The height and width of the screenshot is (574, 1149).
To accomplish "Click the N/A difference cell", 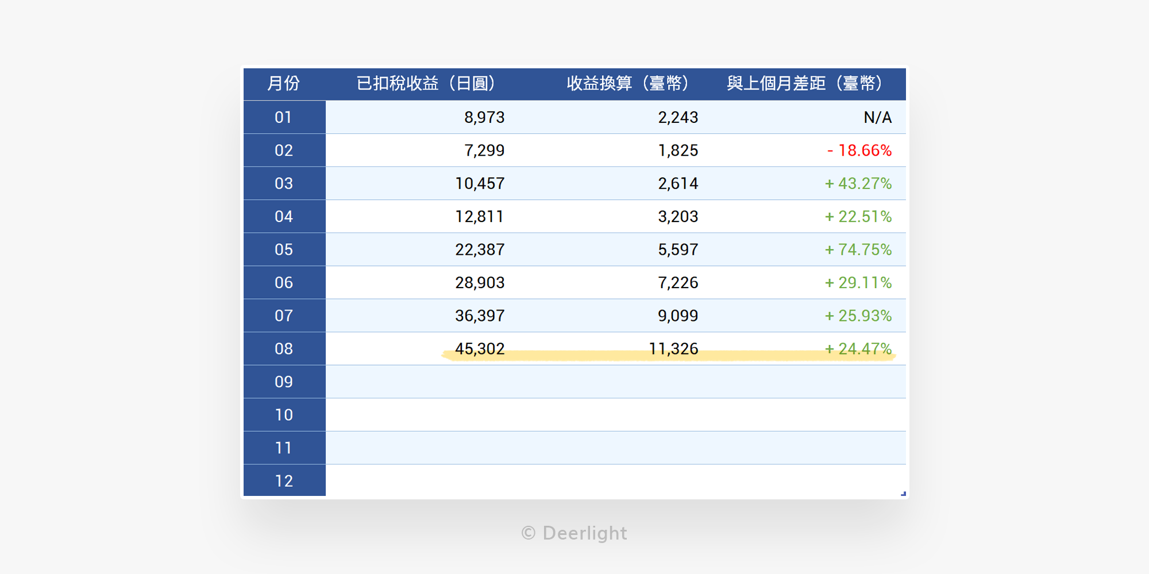I will (x=878, y=118).
